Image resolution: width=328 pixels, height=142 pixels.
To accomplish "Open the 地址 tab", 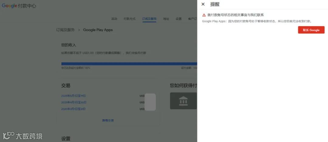I will 166,19.
